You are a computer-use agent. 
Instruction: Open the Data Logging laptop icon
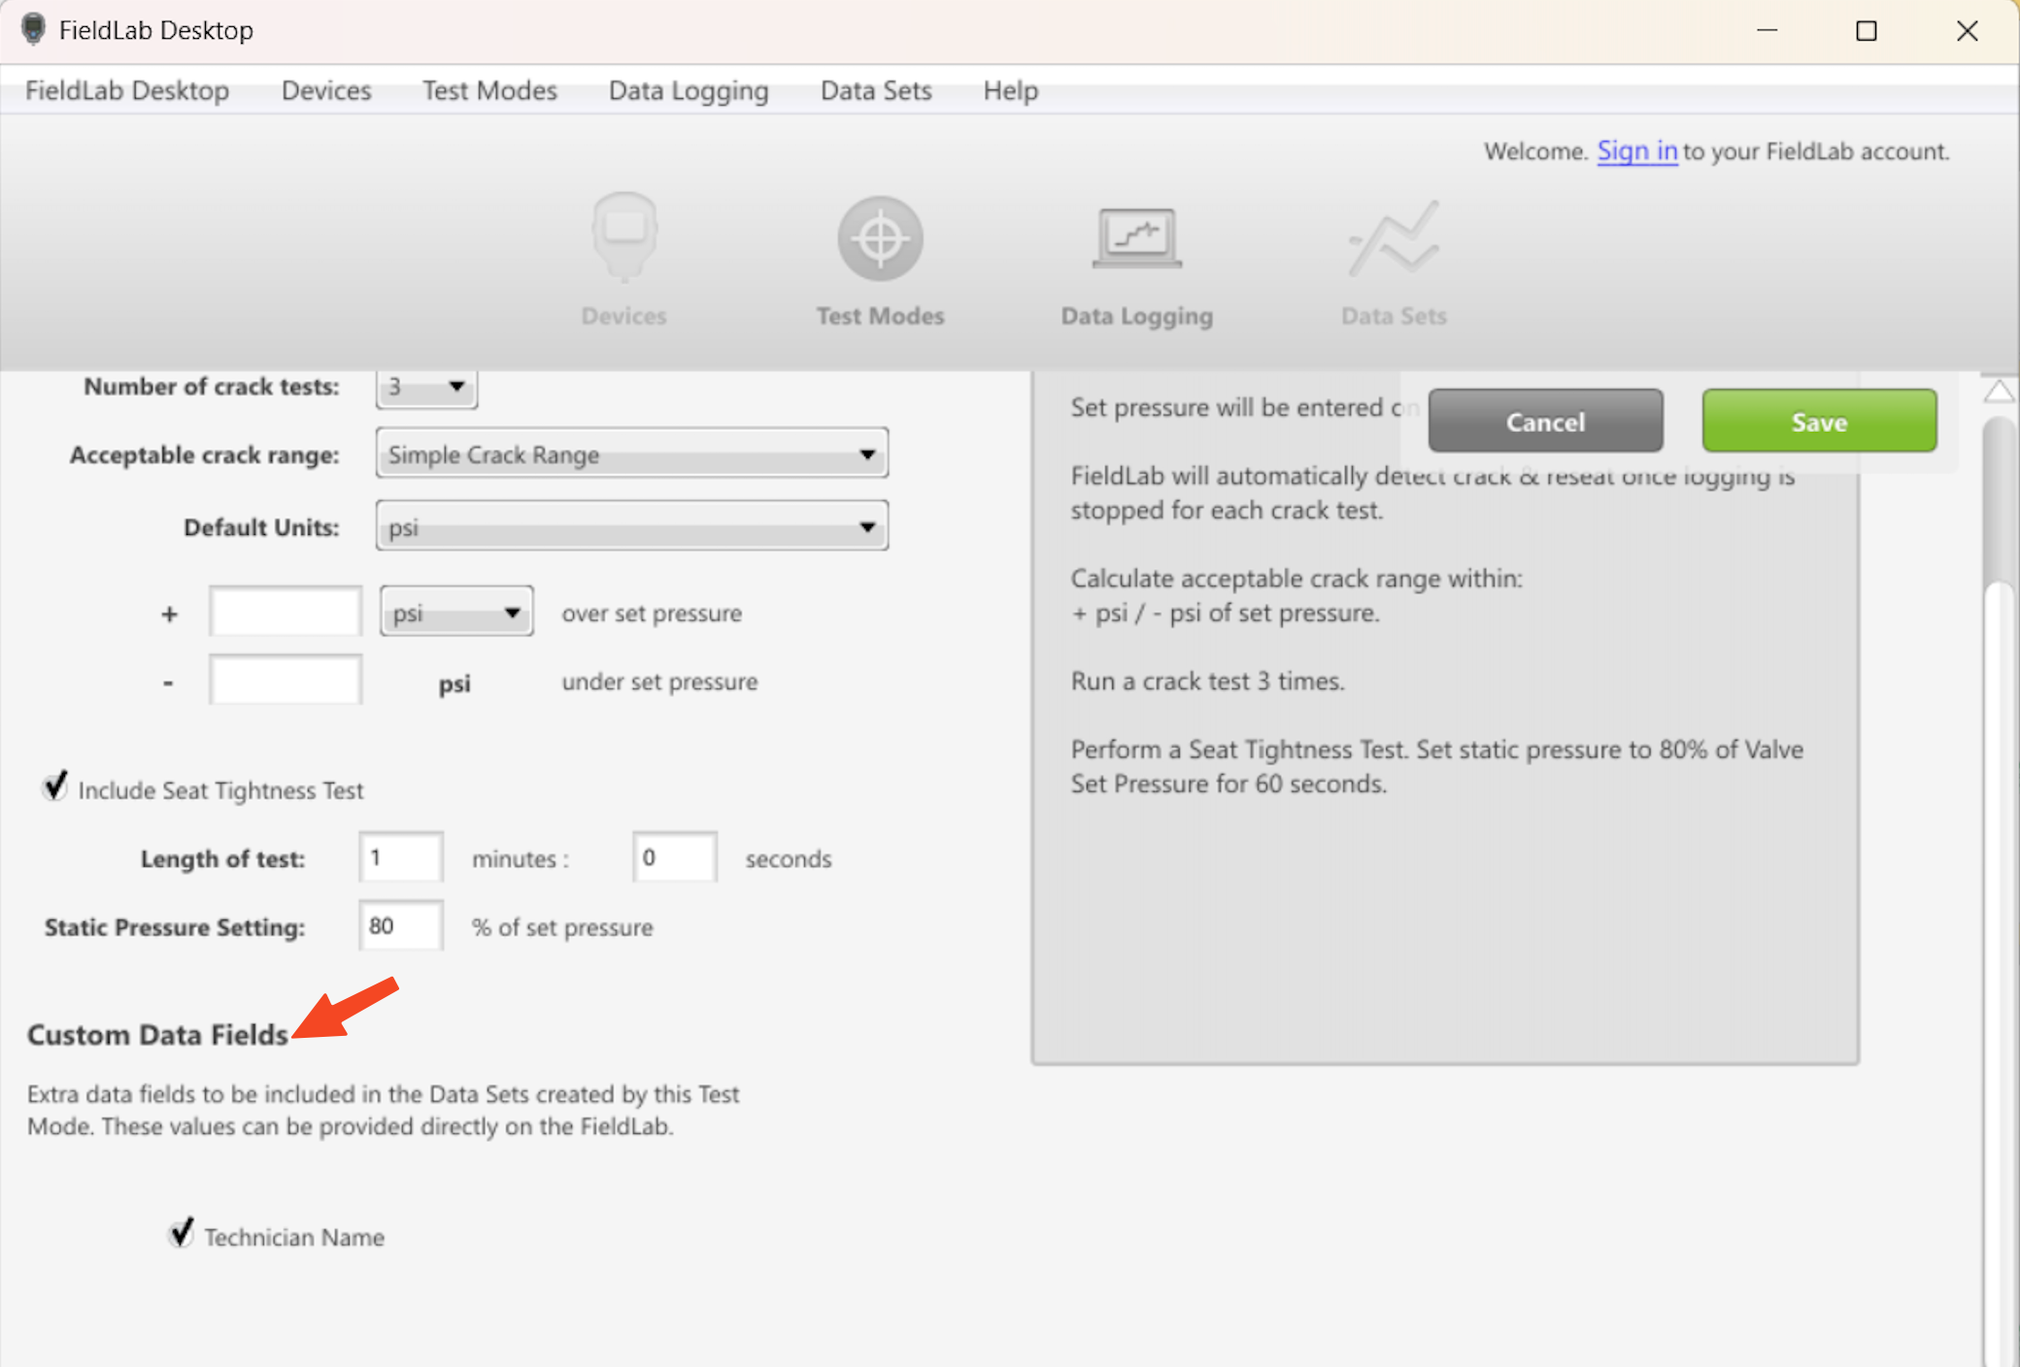tap(1136, 239)
